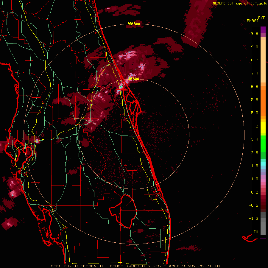Screen dimensions: 268x268
Task: Click the 0.5 DEG elevation text
Action: (x=152, y=266)
